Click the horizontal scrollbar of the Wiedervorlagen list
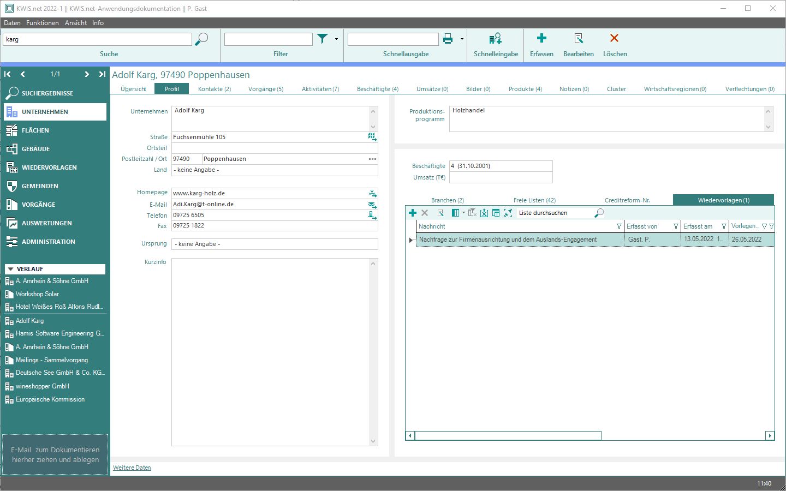The width and height of the screenshot is (786, 491). click(x=508, y=435)
